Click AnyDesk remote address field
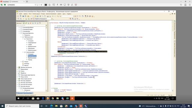192x108 pixels. pos(21,5)
